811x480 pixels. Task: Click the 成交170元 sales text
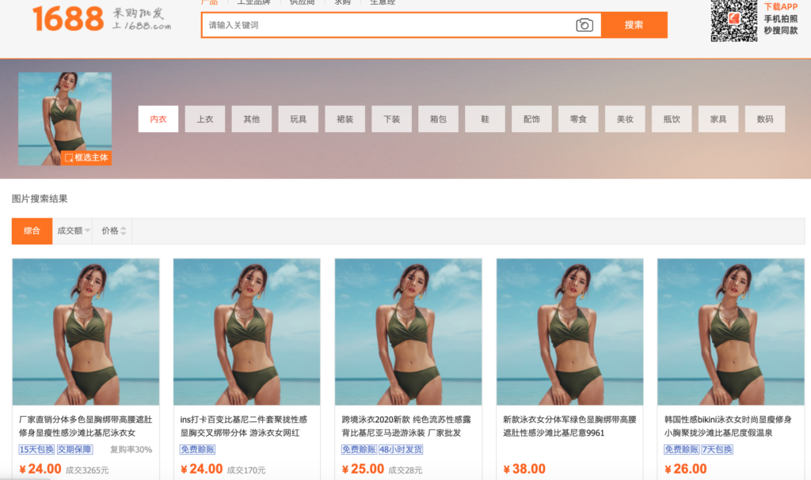[x=246, y=471]
